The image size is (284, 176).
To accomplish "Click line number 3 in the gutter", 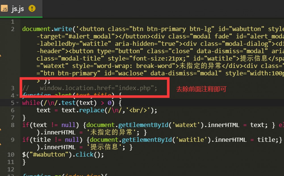I will coord(12,88).
